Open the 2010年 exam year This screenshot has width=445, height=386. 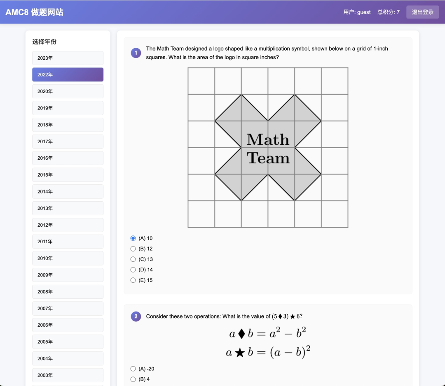point(68,258)
